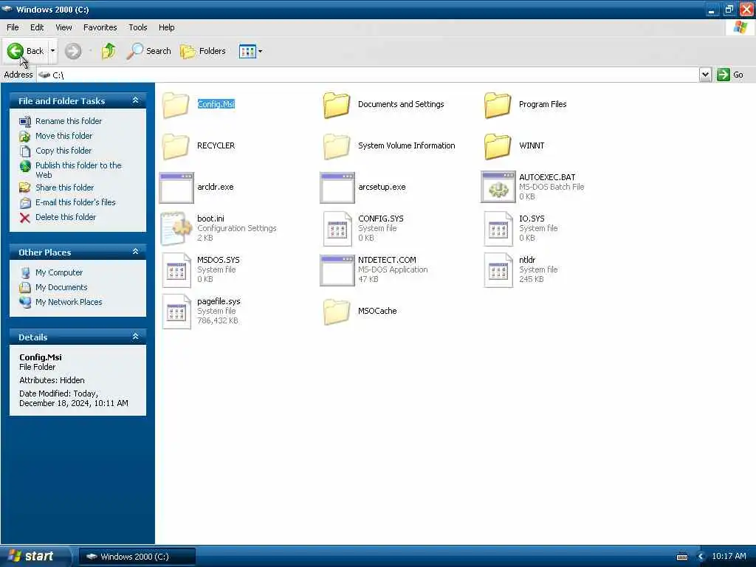
Task: Select the Documents and Settings folder icon
Action: [337, 105]
